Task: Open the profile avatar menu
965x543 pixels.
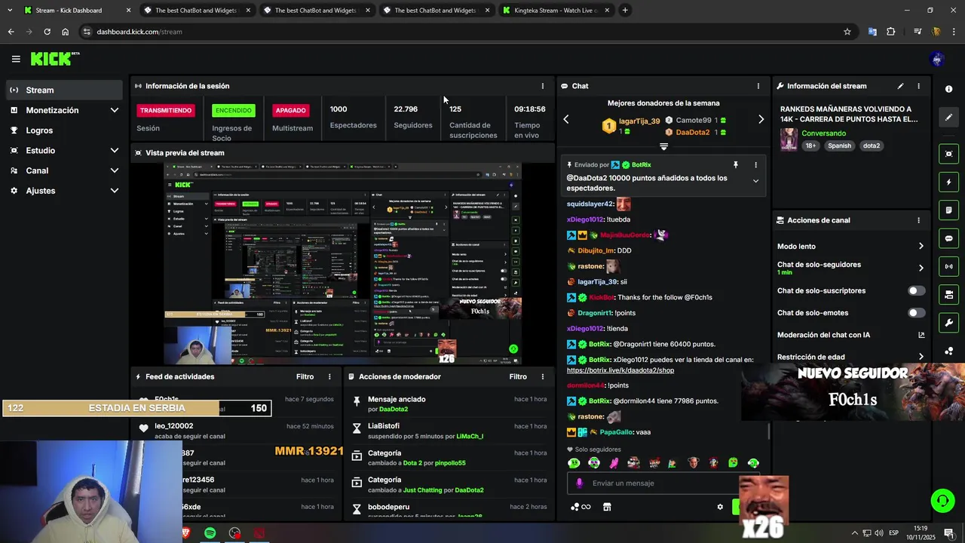Action: click(x=937, y=59)
